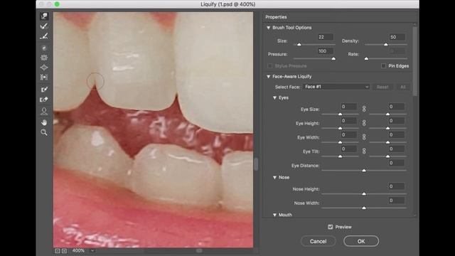The height and width of the screenshot is (256, 455).
Task: Click the Nose Width slider handle
Action: click(x=364, y=208)
